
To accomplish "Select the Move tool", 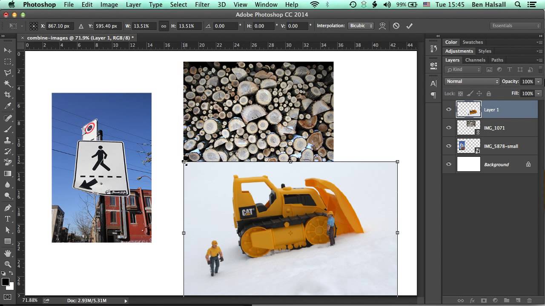I will (x=8, y=51).
